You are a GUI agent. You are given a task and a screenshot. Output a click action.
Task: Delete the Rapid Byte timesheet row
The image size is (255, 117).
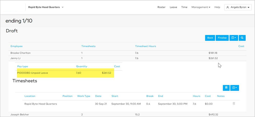coord(234,104)
